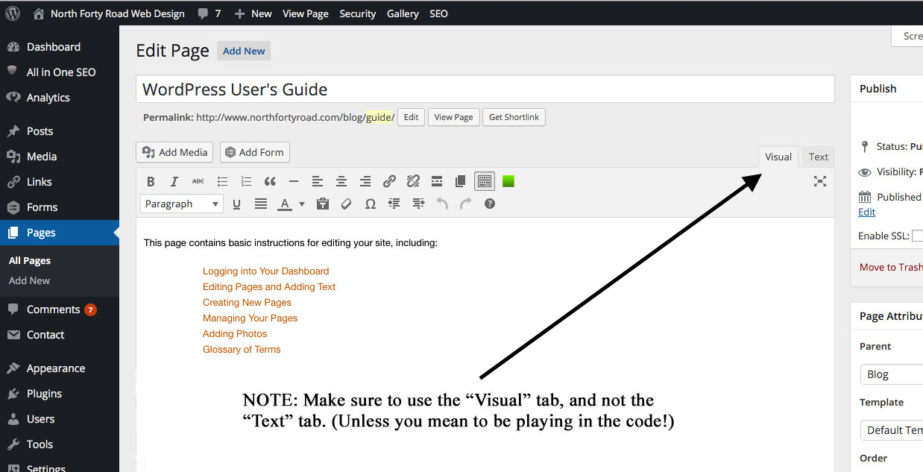The height and width of the screenshot is (472, 923).
Task: Click the Add Form button
Action: [255, 152]
